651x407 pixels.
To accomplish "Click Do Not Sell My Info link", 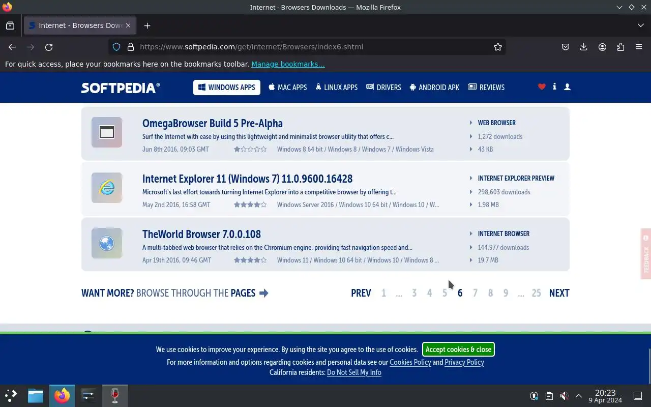I will pyautogui.click(x=354, y=372).
